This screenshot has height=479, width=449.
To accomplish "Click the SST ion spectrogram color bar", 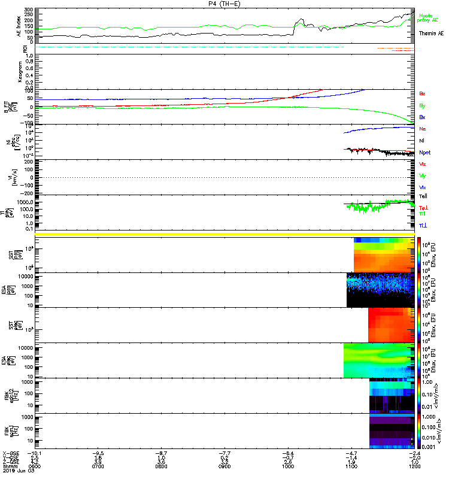I will click(x=419, y=255).
